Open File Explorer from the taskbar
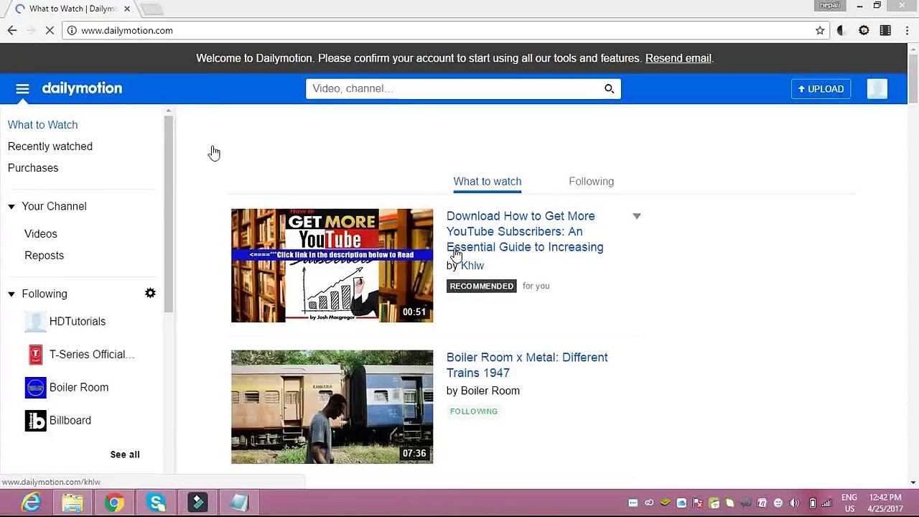This screenshot has width=919, height=517. click(x=73, y=503)
